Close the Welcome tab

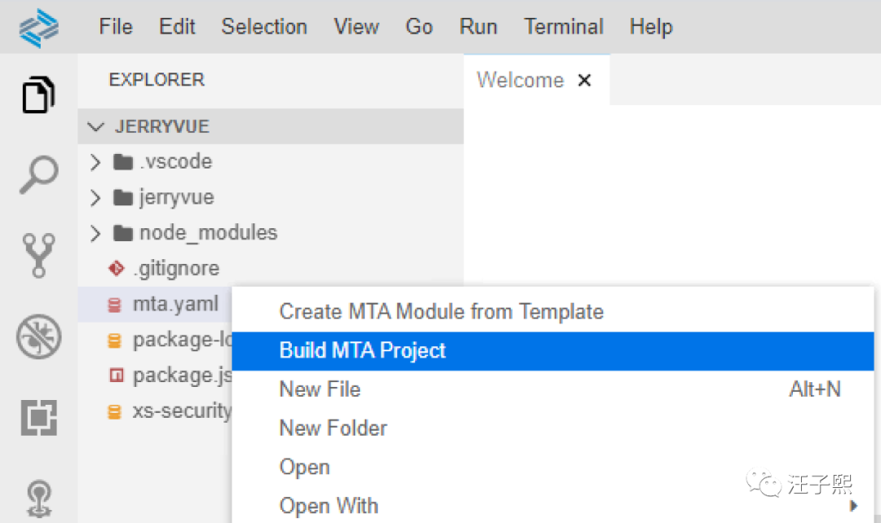pyautogui.click(x=584, y=81)
